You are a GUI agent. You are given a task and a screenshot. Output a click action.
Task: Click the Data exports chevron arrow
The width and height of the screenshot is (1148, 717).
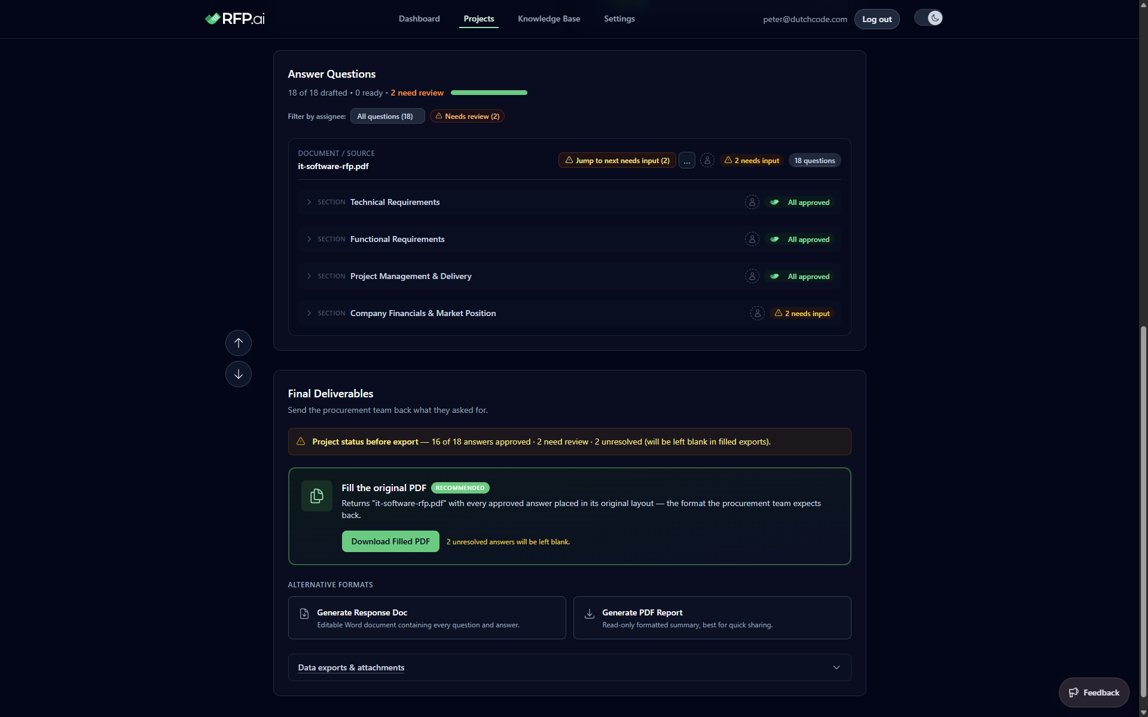point(836,667)
